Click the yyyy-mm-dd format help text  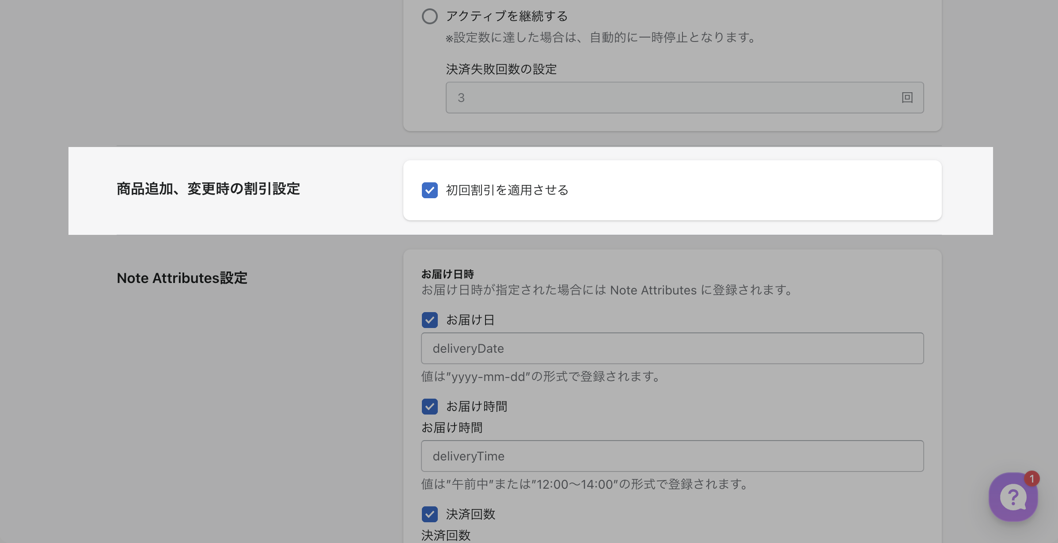tap(541, 377)
